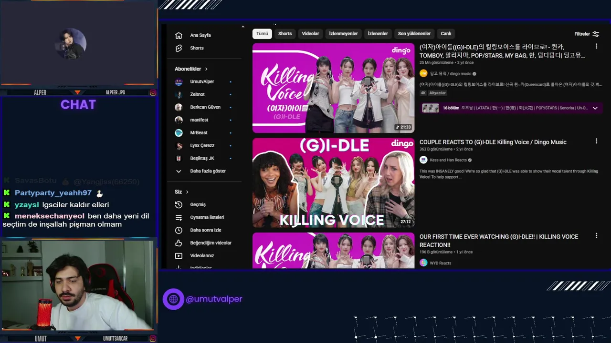The image size is (611, 343).
Task: Open Kess and Han Reacts channel name
Action: pos(448,160)
